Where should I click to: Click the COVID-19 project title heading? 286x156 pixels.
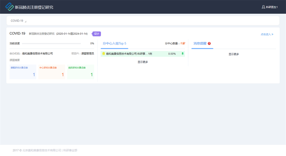coord(17,33)
